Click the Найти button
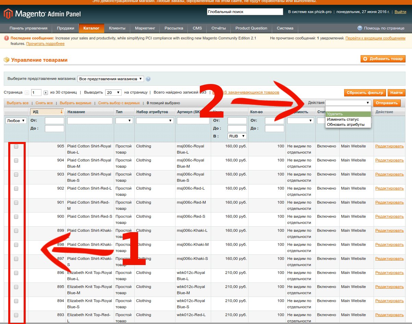This screenshot has height=324, width=412. coord(396,93)
